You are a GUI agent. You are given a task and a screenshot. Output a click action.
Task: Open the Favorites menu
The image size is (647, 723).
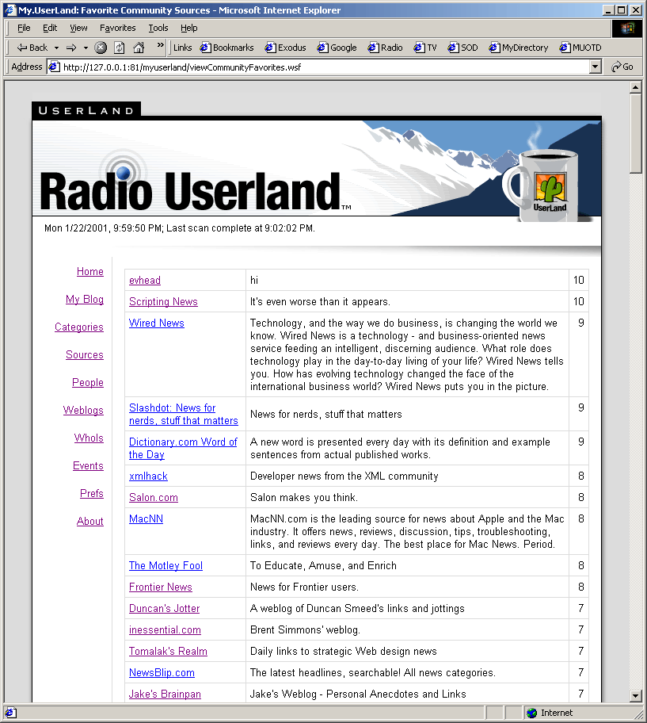point(117,28)
